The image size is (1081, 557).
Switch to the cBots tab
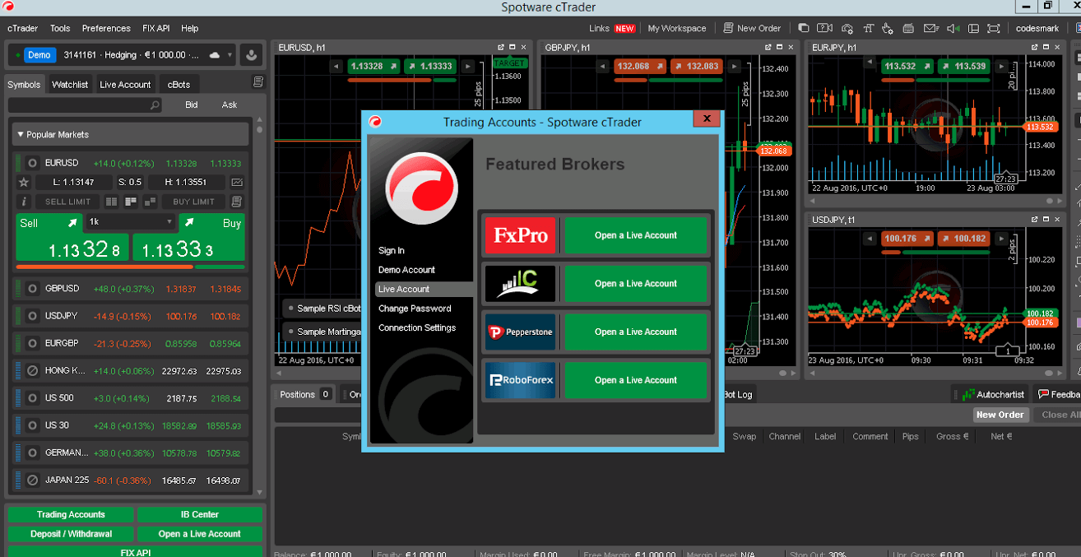(x=179, y=84)
